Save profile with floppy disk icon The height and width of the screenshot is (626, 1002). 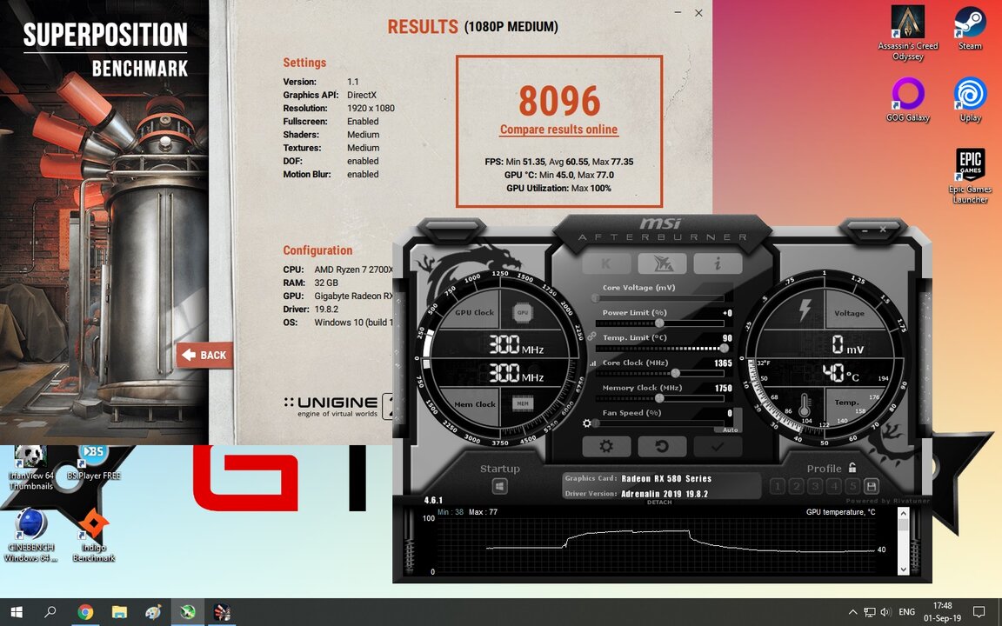[871, 486]
